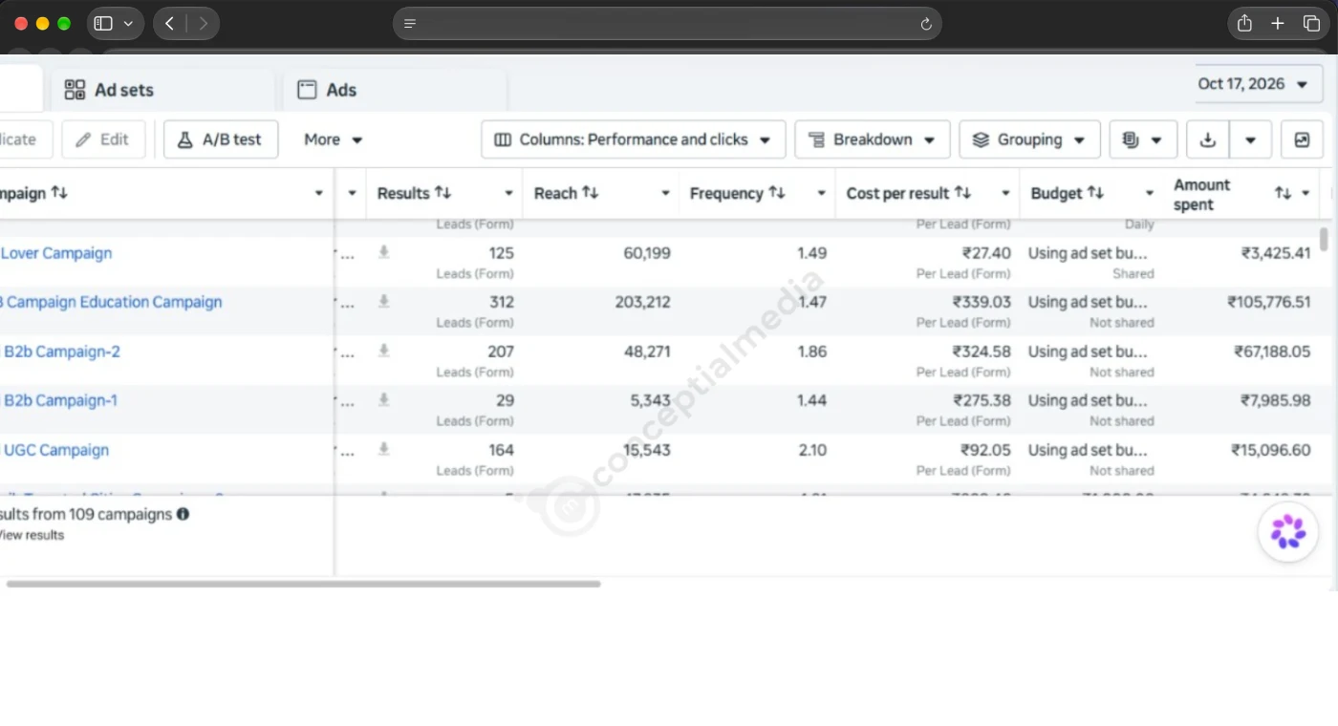Open the AI assistant floating icon
This screenshot has height=726, width=1338.
pos(1288,531)
